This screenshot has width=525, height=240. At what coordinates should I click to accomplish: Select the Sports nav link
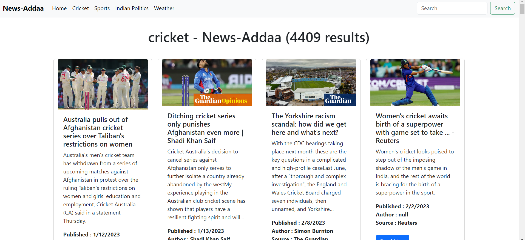(x=102, y=8)
